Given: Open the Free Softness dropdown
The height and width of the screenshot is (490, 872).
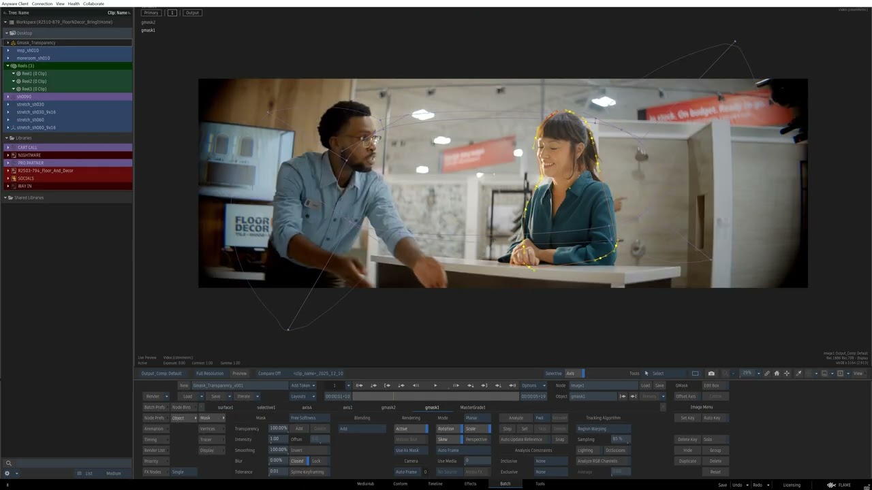Looking at the screenshot, I should (x=310, y=418).
